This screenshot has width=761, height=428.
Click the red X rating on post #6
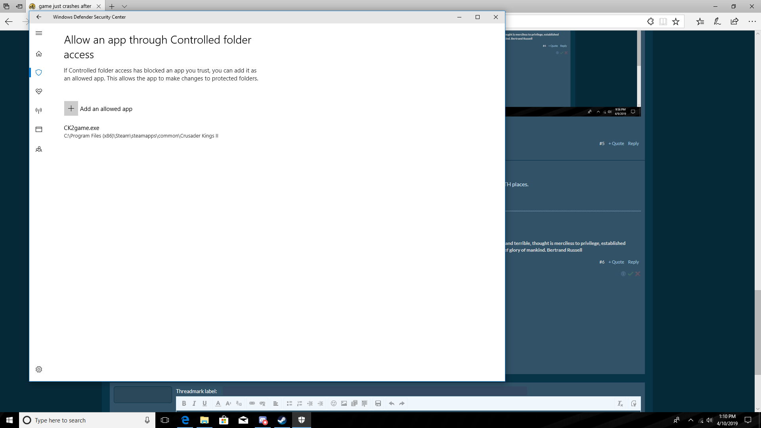638,274
